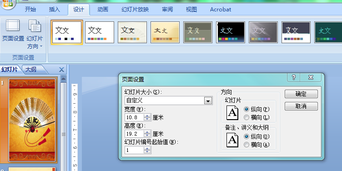Select slide 1 thumbnail with fan
Screen dimensions: 342x171
(x=32, y=120)
